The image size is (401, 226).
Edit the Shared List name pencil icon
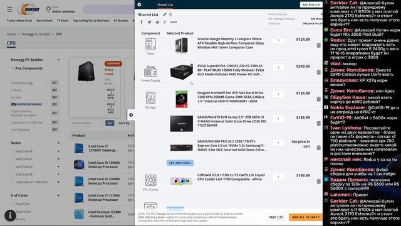tap(165, 14)
